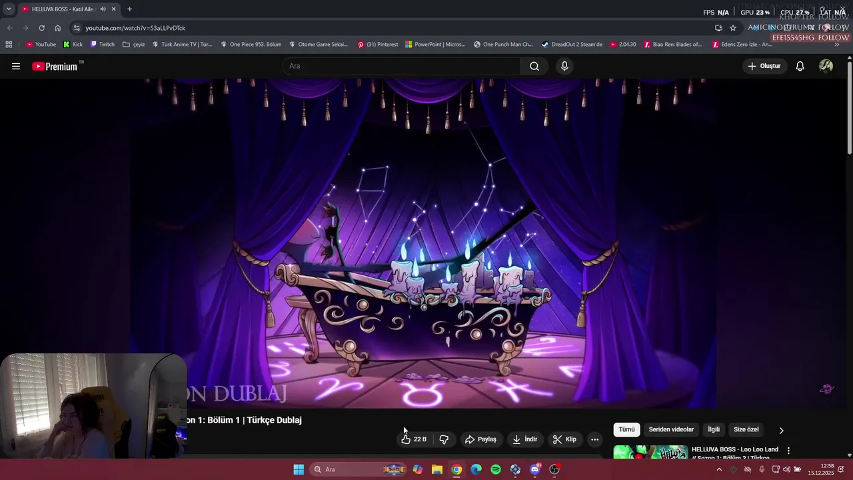Open Spotify from taskbar
Image resolution: width=853 pixels, height=480 pixels.
pyautogui.click(x=496, y=470)
